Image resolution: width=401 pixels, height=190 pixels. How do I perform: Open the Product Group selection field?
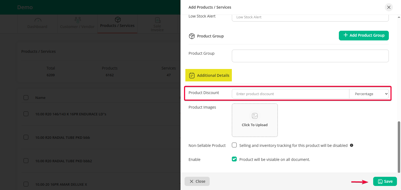click(310, 56)
